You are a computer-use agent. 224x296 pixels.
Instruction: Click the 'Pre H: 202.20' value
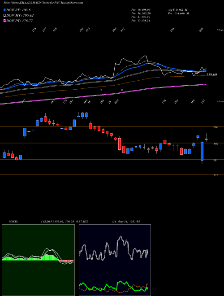pos(141,13)
